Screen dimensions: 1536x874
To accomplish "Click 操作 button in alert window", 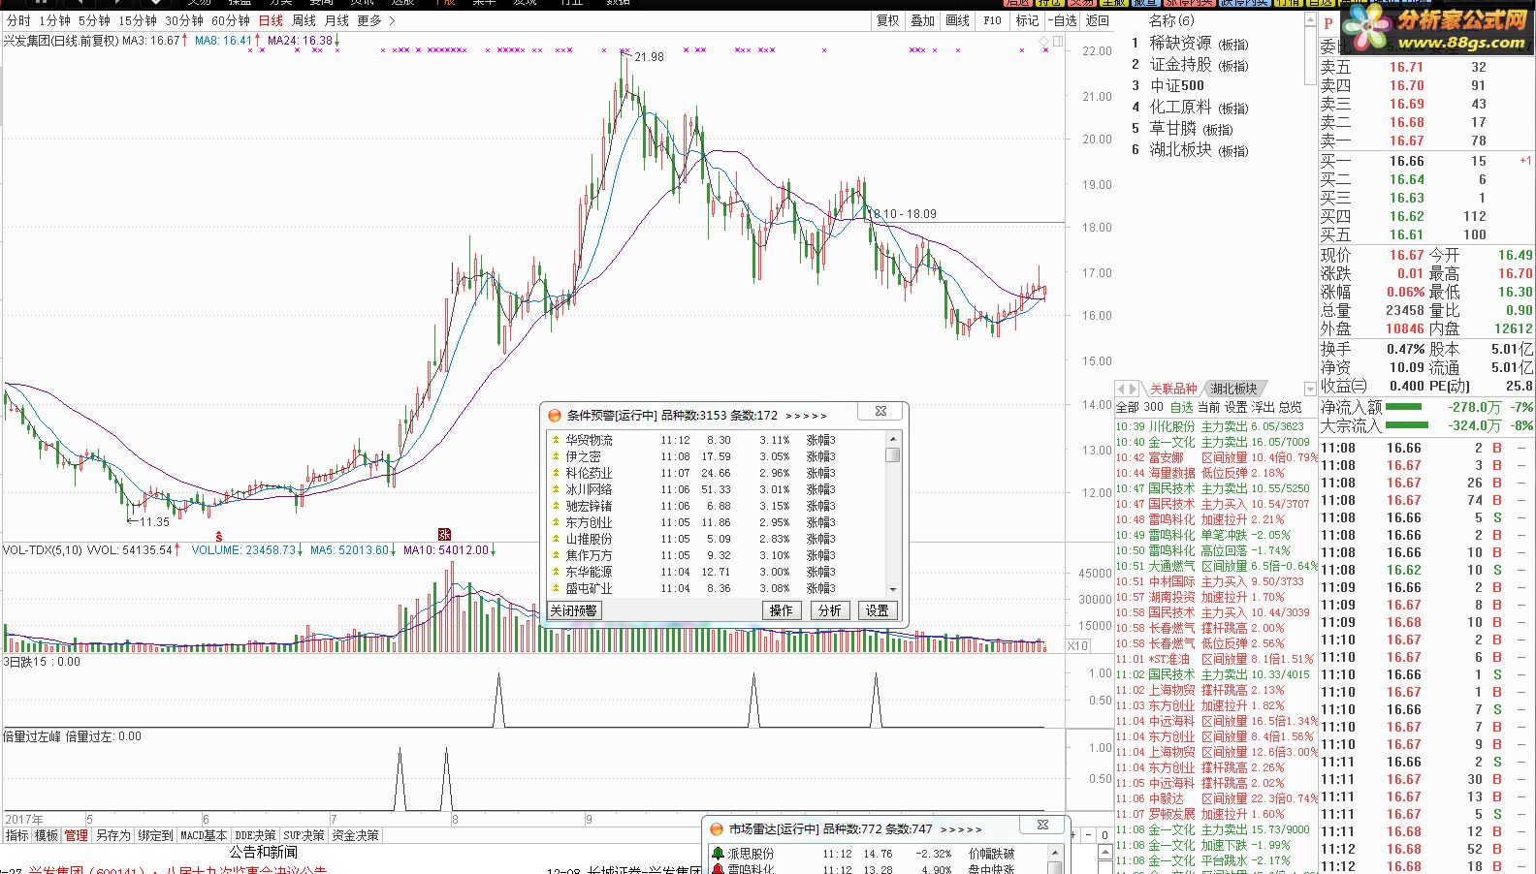I will pos(782,610).
